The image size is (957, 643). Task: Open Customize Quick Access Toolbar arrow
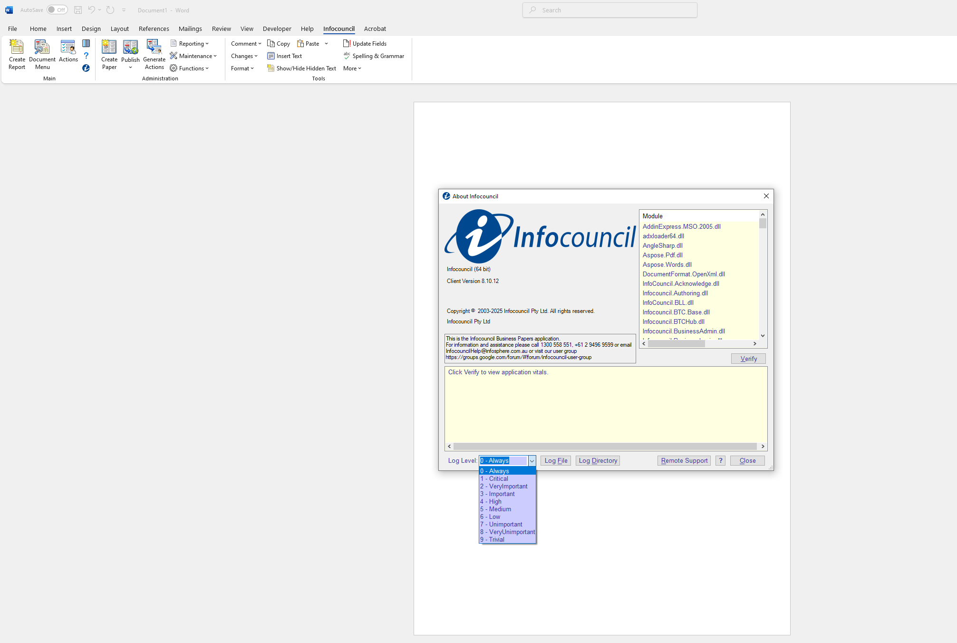(124, 10)
